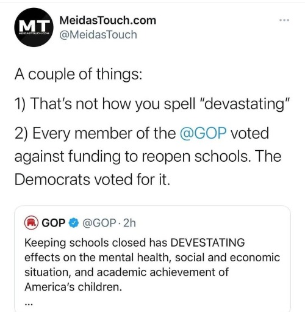Screen dimensions: 305x312
Task: Click the GOP elephant avatar icon
Action: point(31,222)
